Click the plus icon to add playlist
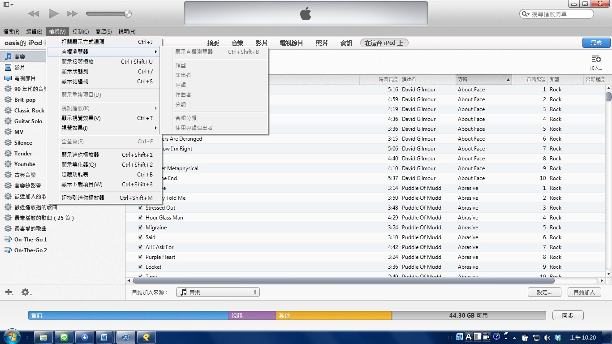 (x=9, y=292)
